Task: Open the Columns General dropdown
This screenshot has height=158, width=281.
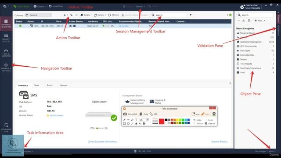Action: coord(38,15)
